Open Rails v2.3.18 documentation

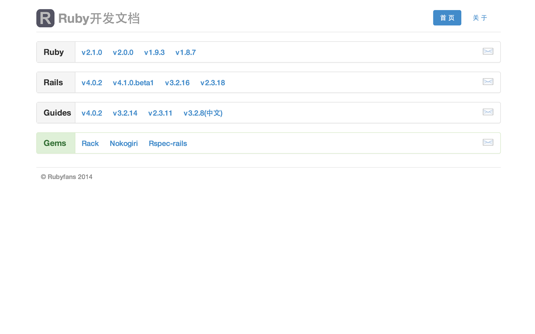tap(212, 83)
